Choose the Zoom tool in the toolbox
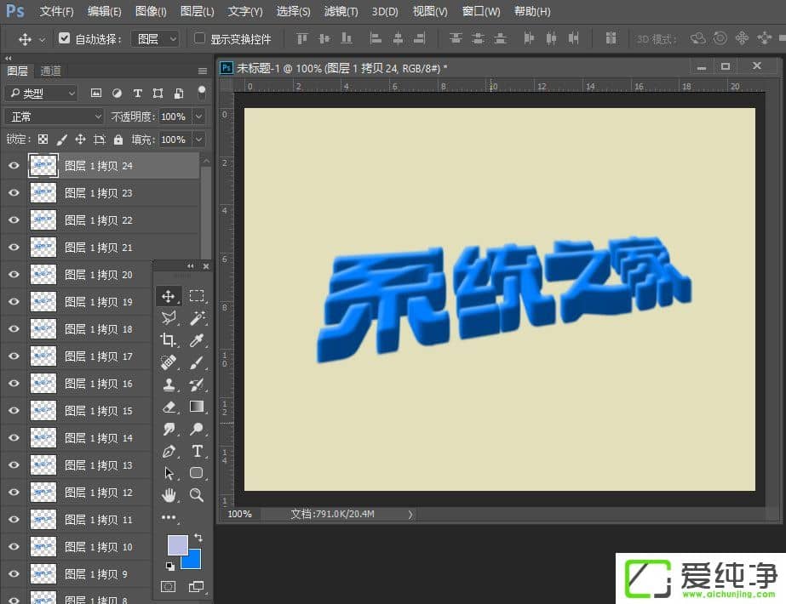Screen dimensions: 786x604 tap(197, 495)
